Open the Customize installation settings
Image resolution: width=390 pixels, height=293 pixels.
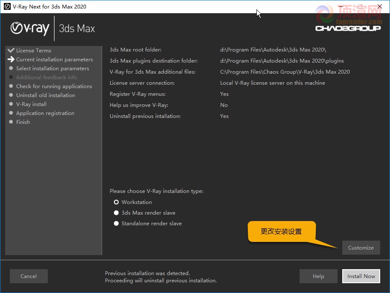(361, 247)
